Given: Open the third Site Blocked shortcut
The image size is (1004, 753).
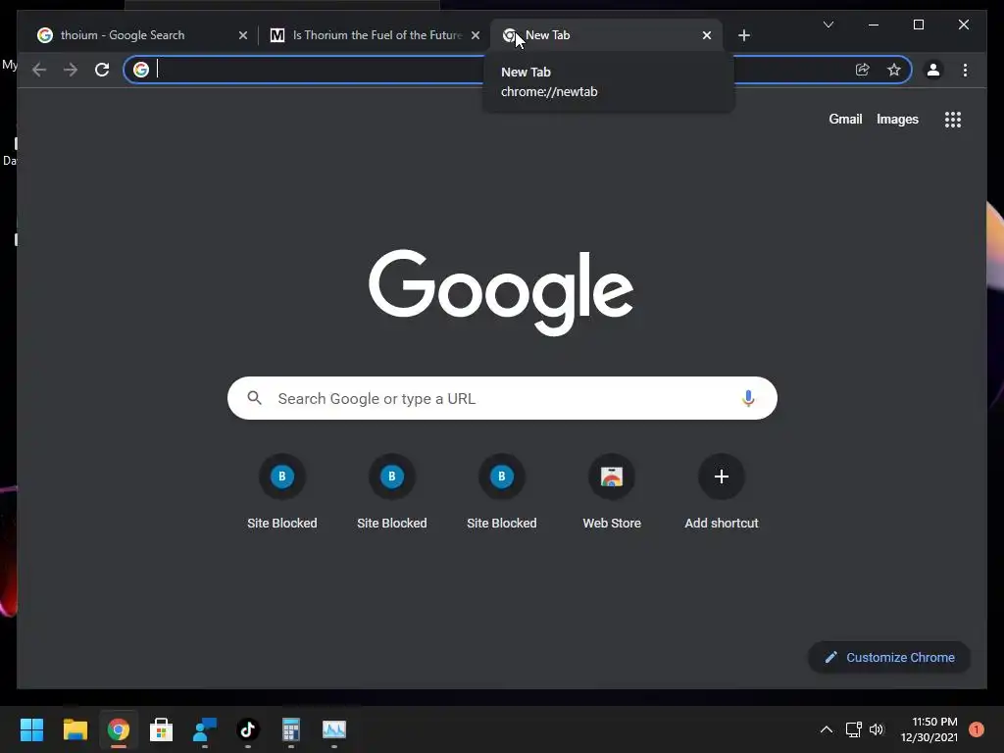Looking at the screenshot, I should point(501,492).
